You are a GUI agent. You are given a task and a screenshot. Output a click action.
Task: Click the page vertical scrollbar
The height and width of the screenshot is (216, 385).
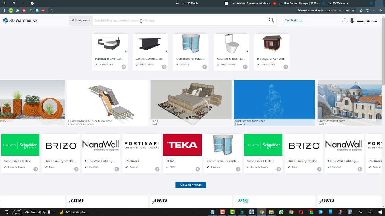click(383, 51)
